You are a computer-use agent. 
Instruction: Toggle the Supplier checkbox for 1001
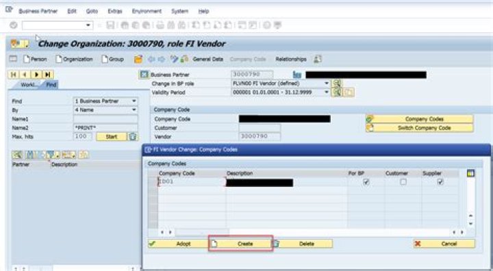coord(440,182)
